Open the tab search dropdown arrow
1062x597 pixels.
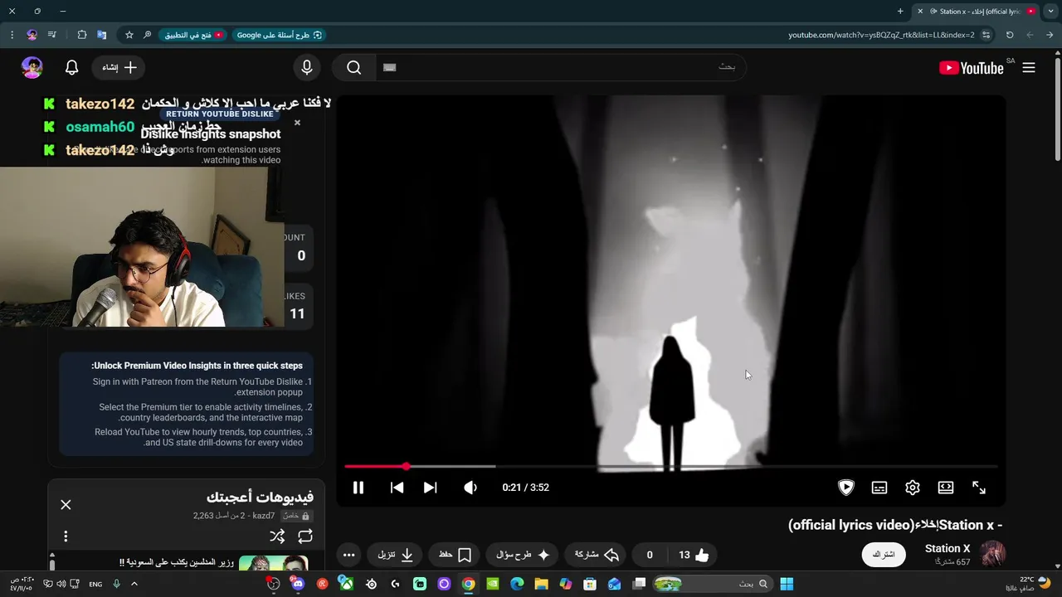click(x=1050, y=12)
